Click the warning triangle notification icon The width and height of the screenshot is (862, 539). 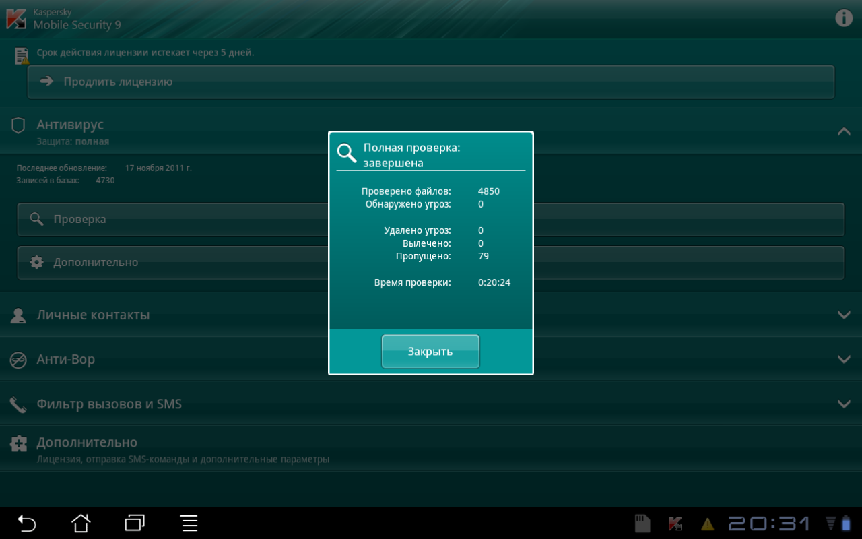click(x=707, y=524)
